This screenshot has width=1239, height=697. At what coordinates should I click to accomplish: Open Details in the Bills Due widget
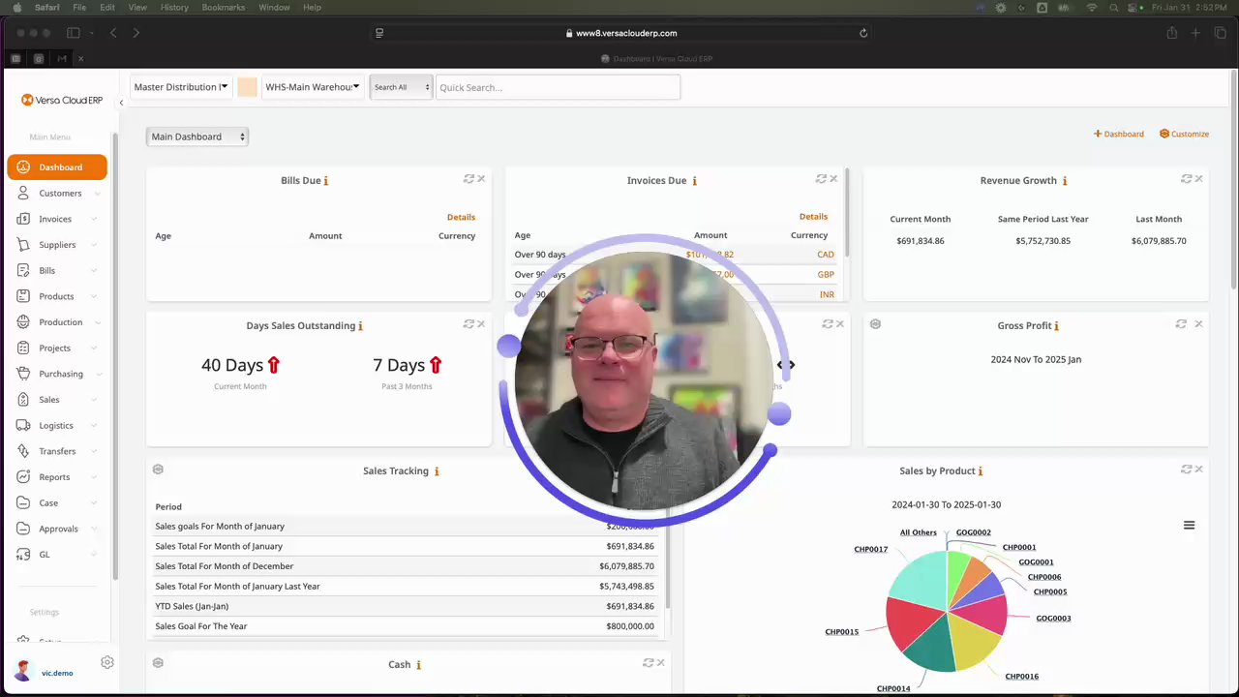tap(461, 217)
